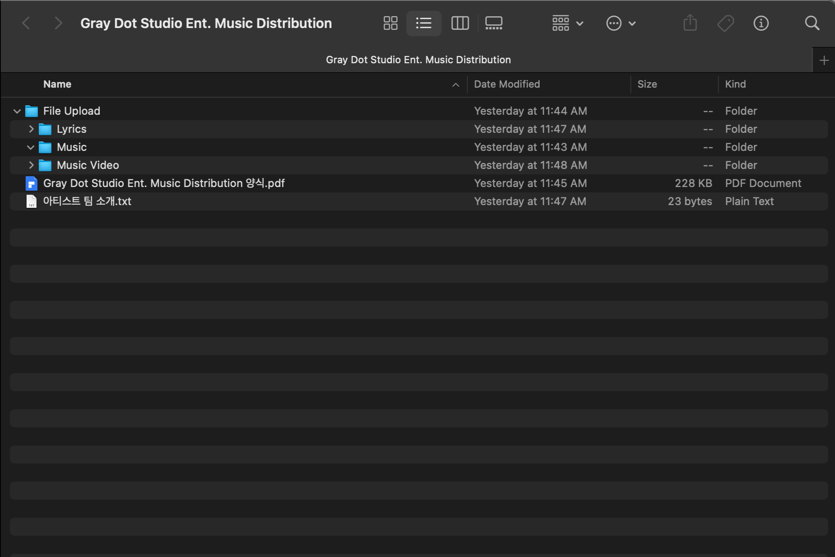Select the Gray Dot Studio Ent. Music Distribution tab
The height and width of the screenshot is (557, 835).
[x=418, y=60]
